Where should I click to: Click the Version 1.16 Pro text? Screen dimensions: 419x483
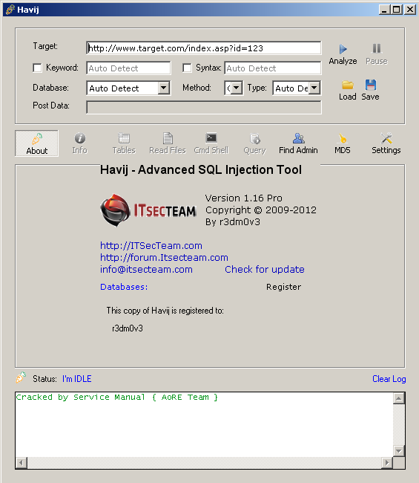tap(244, 198)
